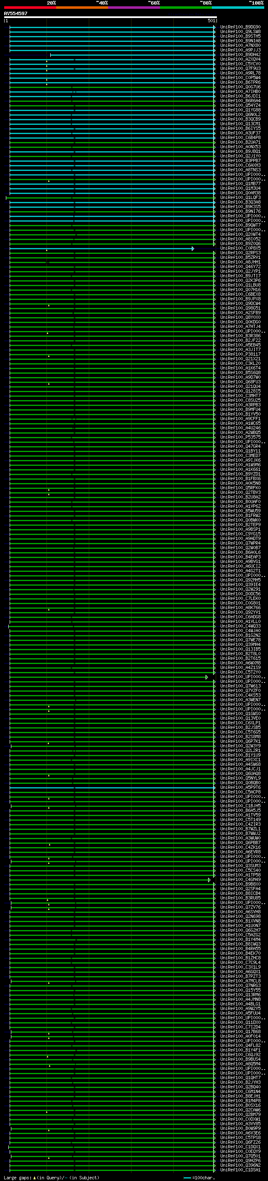
Task: Select label UniRef100_Q2RPS3
Action: click(240, 253)
